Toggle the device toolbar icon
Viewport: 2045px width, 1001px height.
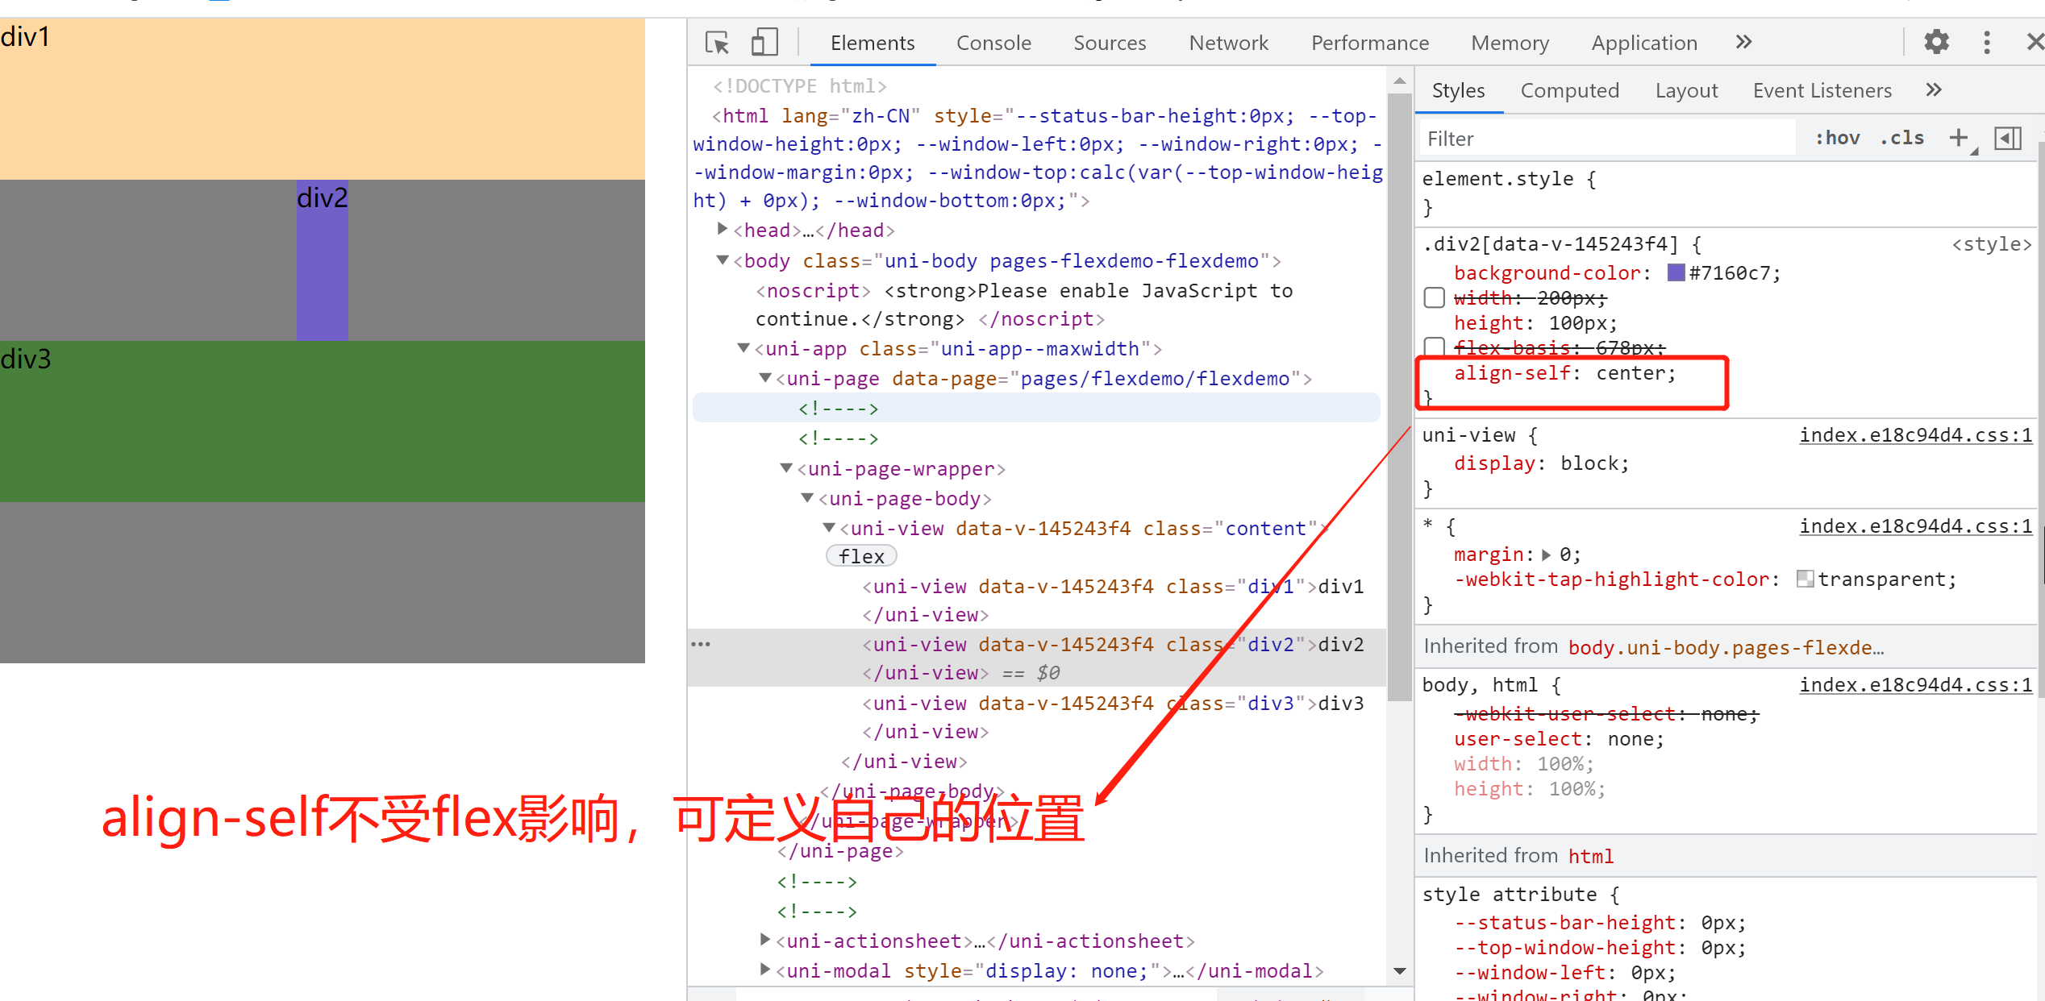764,42
